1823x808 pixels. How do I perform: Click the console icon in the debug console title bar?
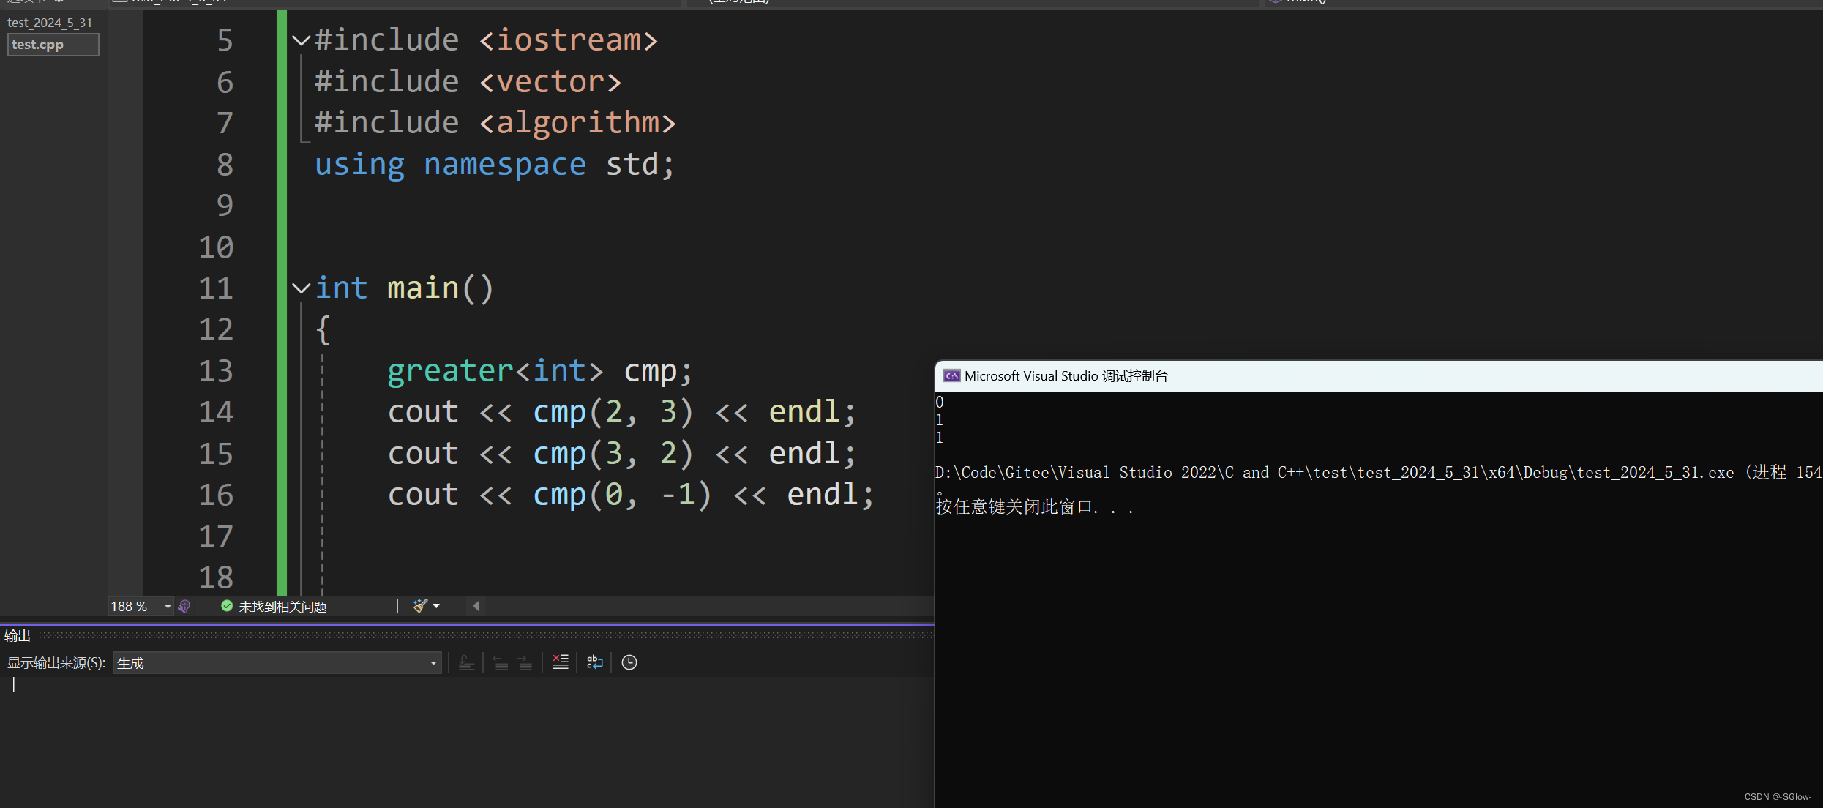click(951, 375)
